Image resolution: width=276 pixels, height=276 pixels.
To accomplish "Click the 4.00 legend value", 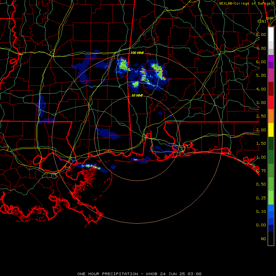I will 261,89.
